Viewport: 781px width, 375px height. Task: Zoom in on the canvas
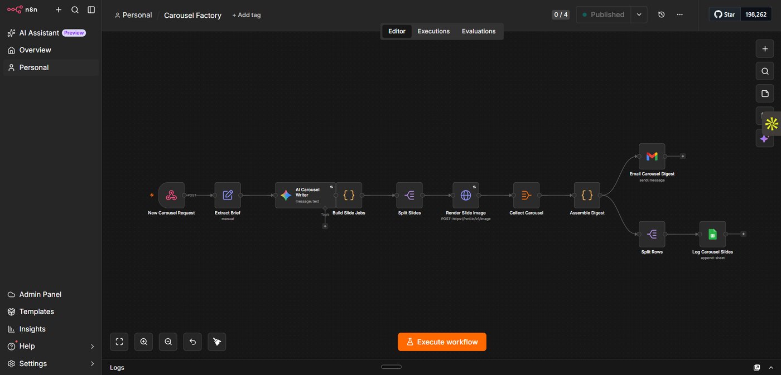click(144, 342)
